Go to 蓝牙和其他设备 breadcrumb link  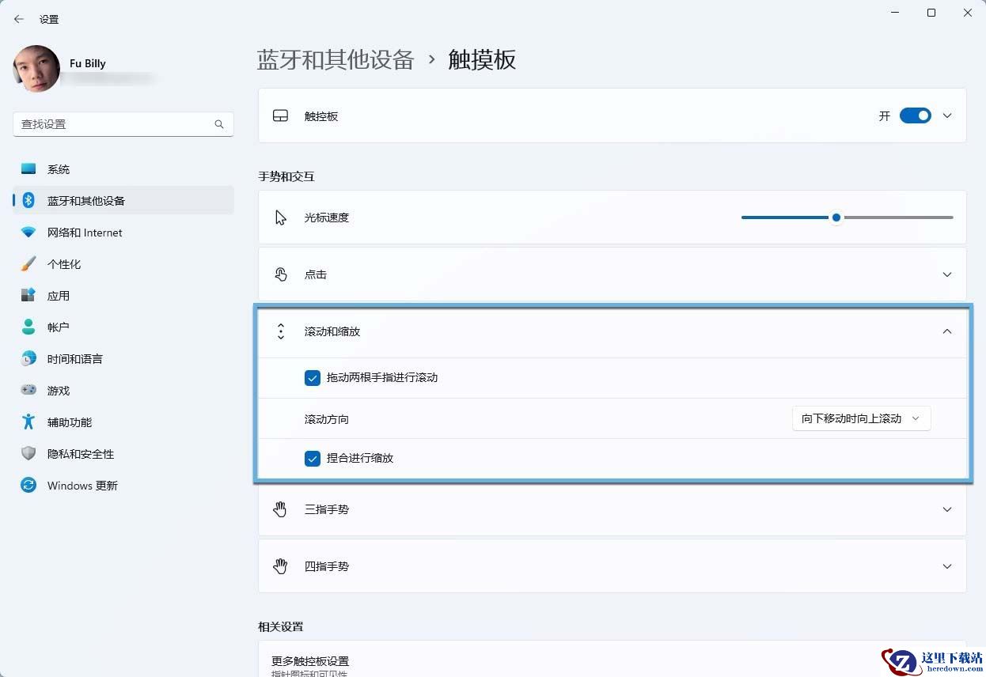(336, 59)
